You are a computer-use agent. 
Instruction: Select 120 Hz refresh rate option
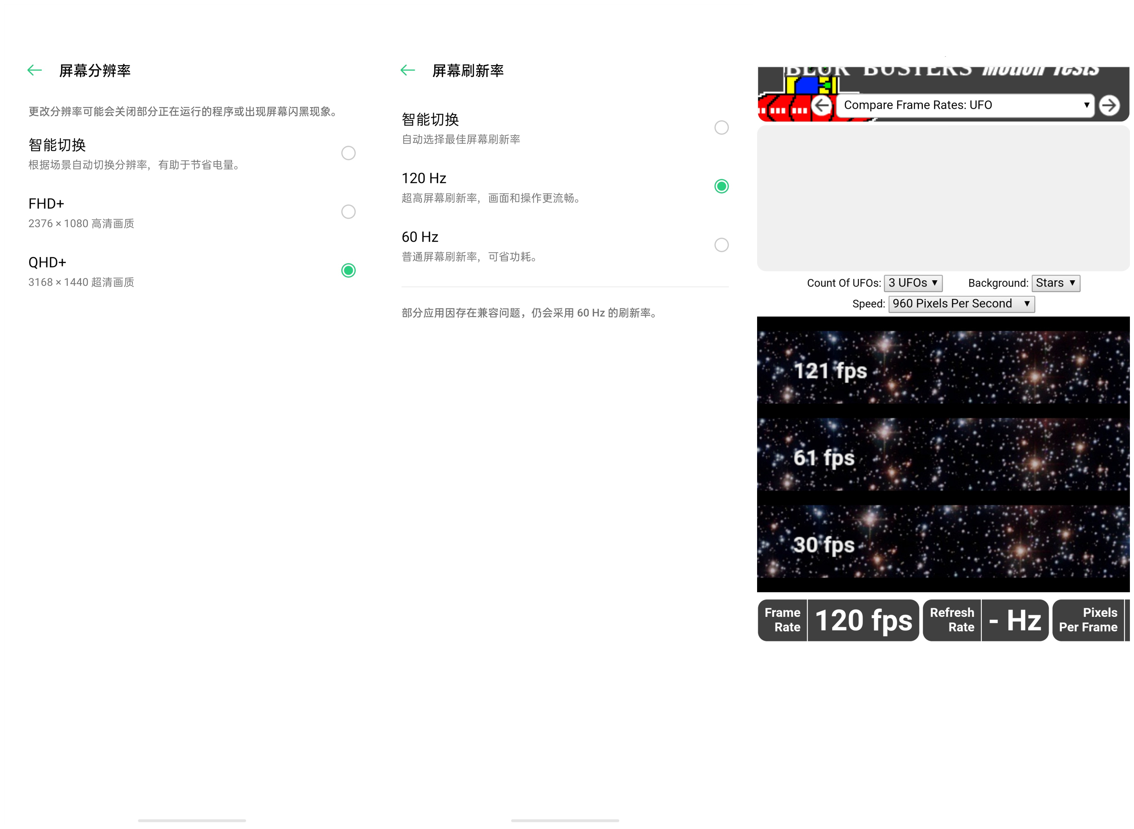tap(722, 186)
